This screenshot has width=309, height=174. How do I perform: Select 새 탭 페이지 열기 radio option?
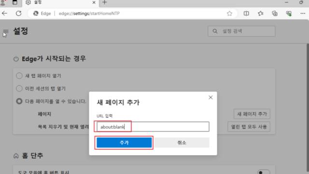pyautogui.click(x=19, y=76)
